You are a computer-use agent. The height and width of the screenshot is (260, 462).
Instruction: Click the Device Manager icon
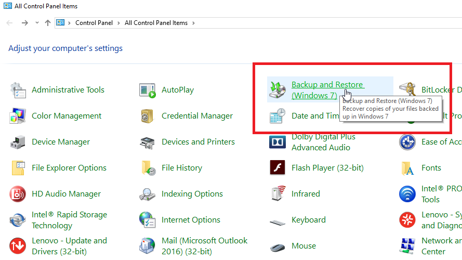click(x=18, y=142)
